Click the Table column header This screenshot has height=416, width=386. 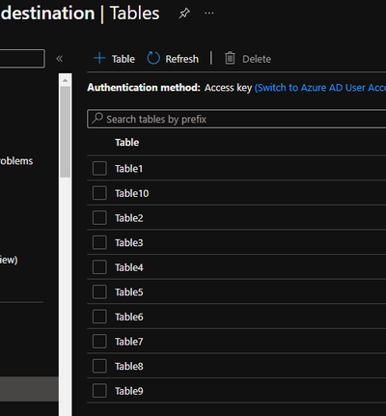127,142
